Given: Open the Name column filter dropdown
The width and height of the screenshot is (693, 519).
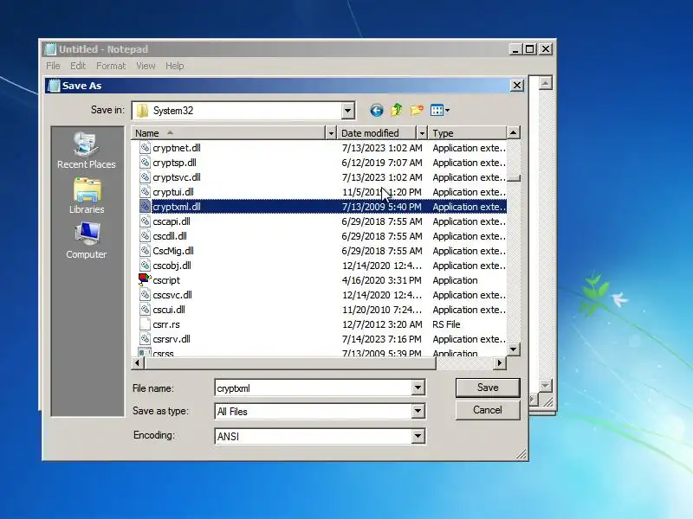Looking at the screenshot, I should (x=331, y=133).
